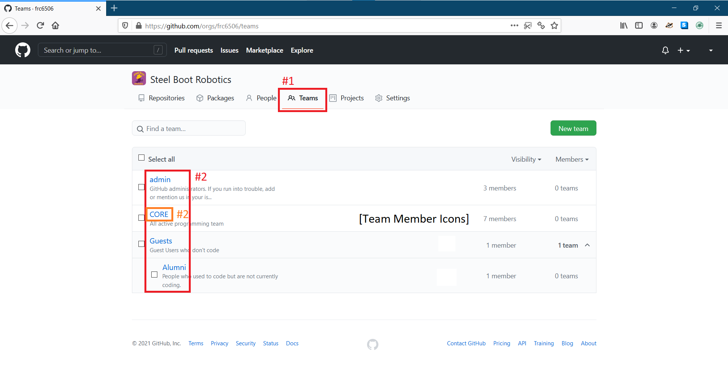Open the Alumni team link
The height and width of the screenshot is (390, 728).
174,267
